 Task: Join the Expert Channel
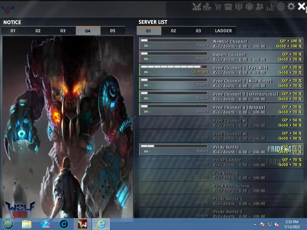coord(221,57)
